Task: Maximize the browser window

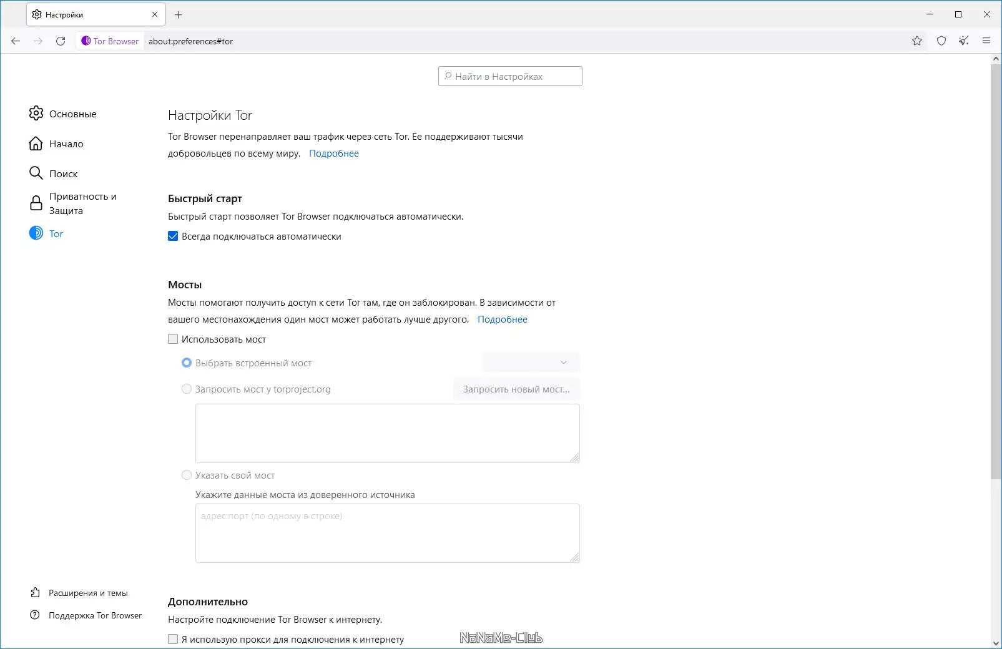Action: point(958,14)
